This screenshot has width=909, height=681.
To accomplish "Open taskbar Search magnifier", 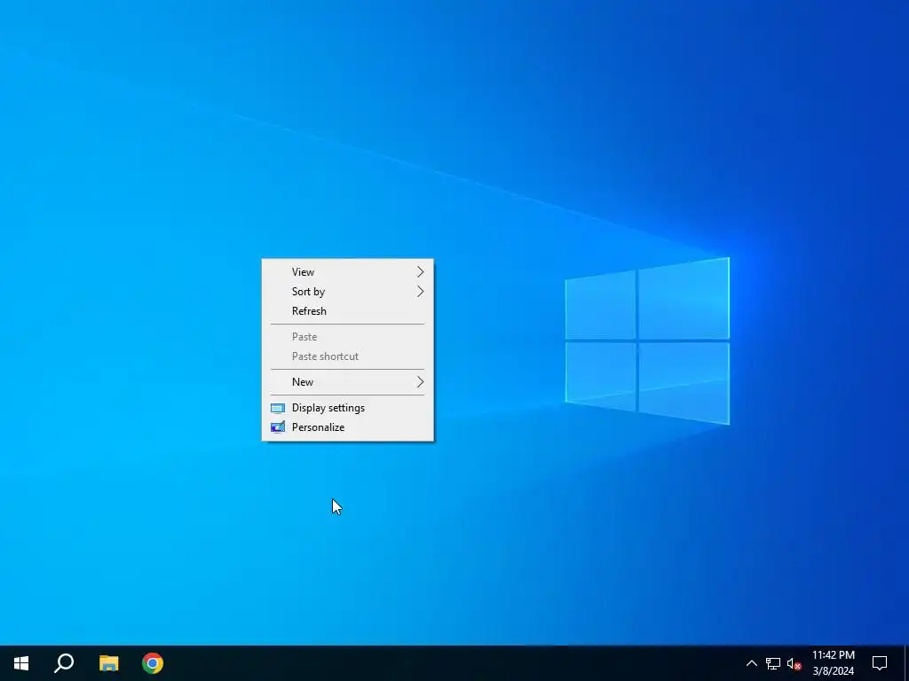I will click(x=64, y=663).
